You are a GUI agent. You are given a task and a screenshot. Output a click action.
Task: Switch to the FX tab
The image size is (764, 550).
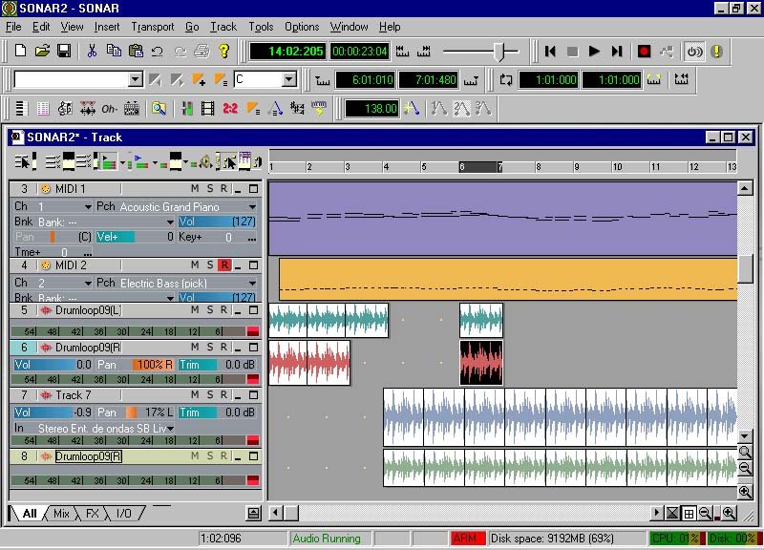pyautogui.click(x=93, y=514)
